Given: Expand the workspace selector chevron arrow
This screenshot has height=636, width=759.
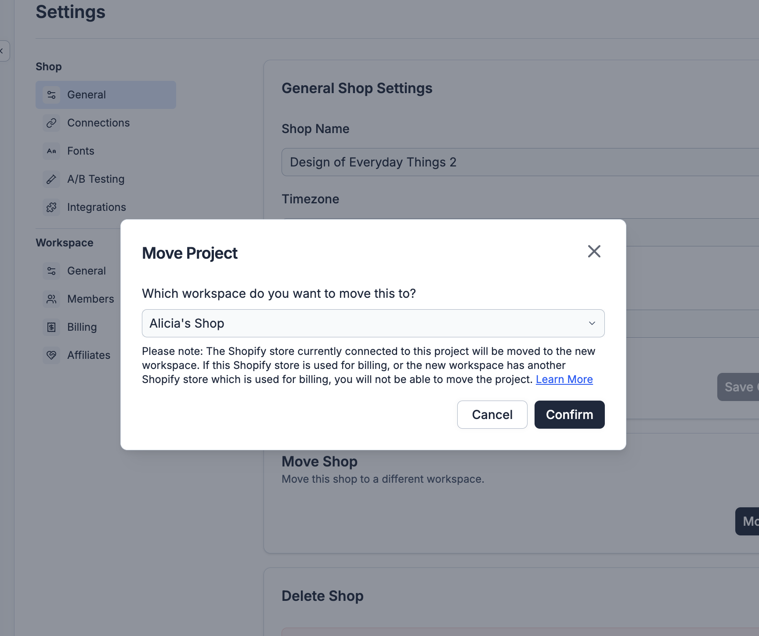Looking at the screenshot, I should [592, 323].
